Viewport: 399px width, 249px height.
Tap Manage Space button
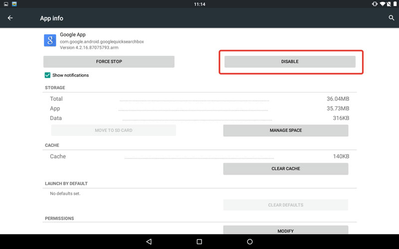(286, 130)
